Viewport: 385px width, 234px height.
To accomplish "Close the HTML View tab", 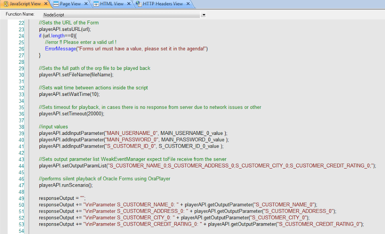I will (128, 4).
